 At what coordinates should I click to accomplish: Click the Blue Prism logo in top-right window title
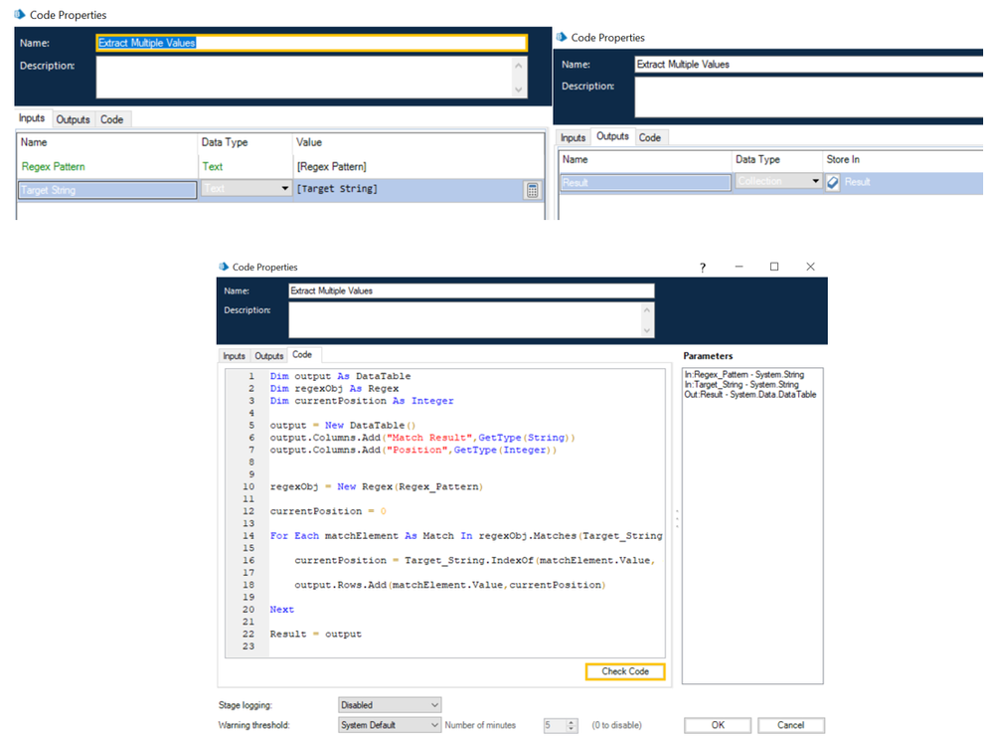point(560,38)
